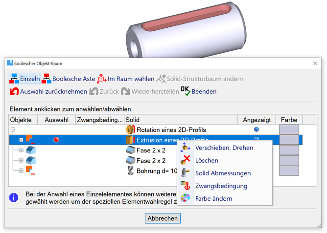Viewport: 327px width, 233px height.
Task: Click the Bohrung drill icon in Solid column
Action: 130,170
